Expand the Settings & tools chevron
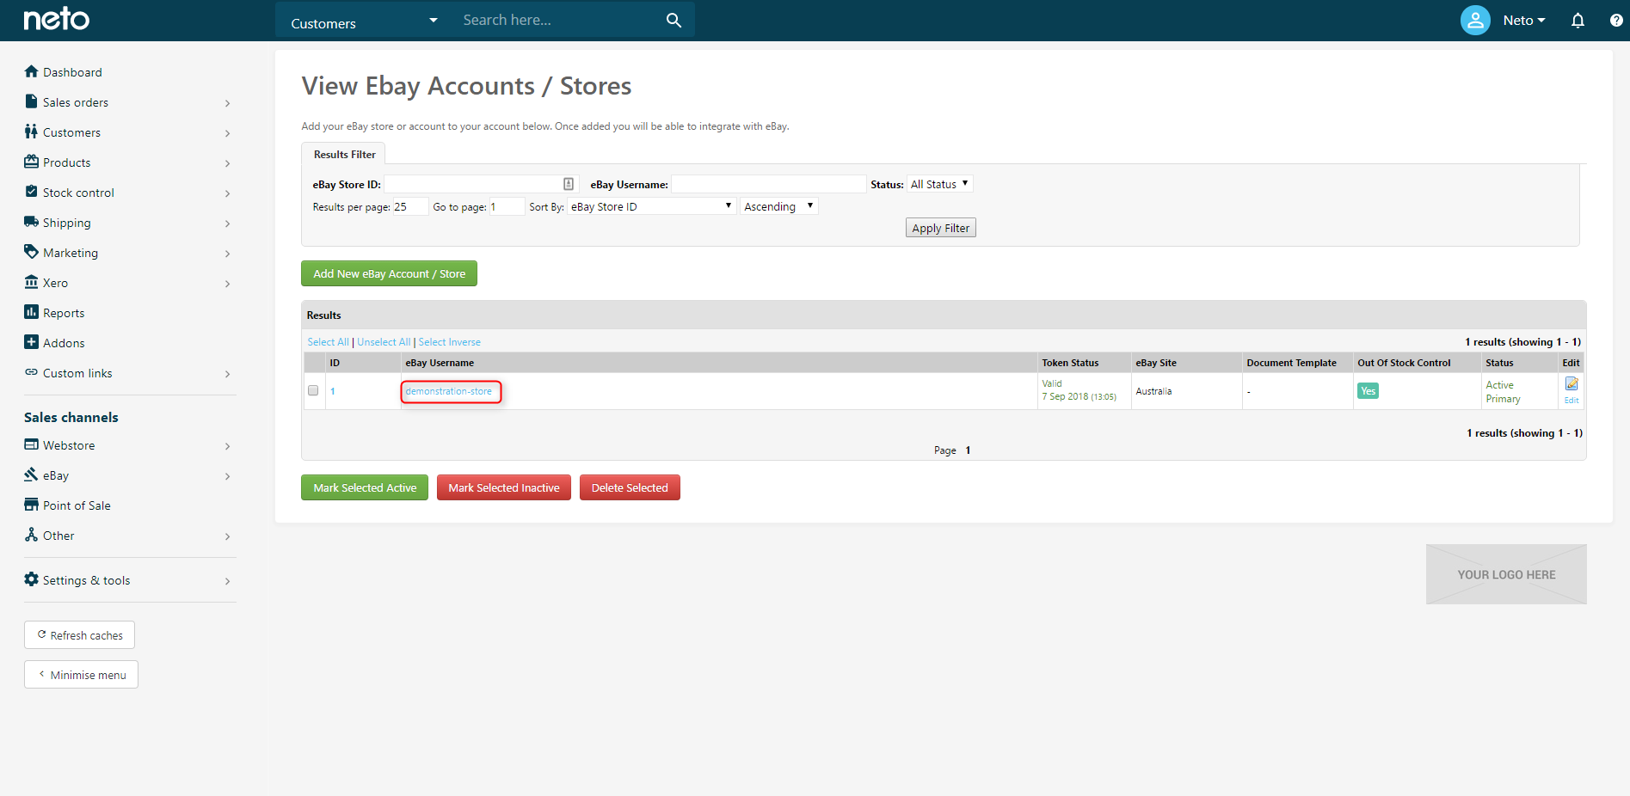1630x796 pixels. (227, 581)
